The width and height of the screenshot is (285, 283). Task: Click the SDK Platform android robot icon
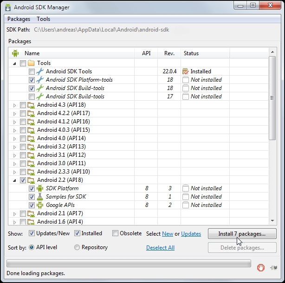pyautogui.click(x=40, y=188)
